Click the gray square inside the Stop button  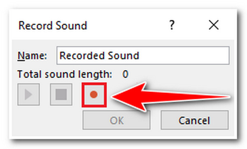(x=61, y=94)
